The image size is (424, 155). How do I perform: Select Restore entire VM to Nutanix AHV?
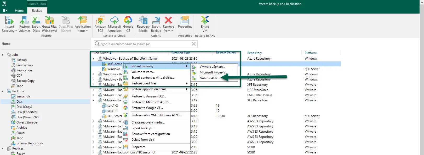click(x=156, y=115)
